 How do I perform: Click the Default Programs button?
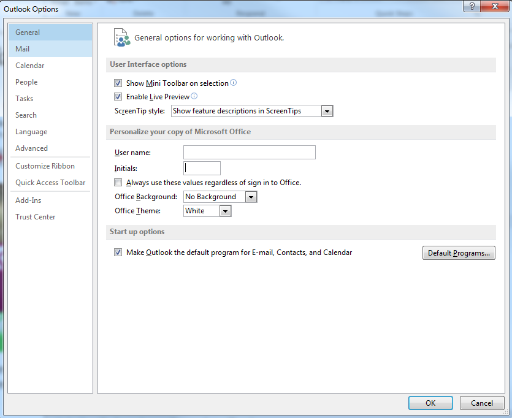click(459, 253)
